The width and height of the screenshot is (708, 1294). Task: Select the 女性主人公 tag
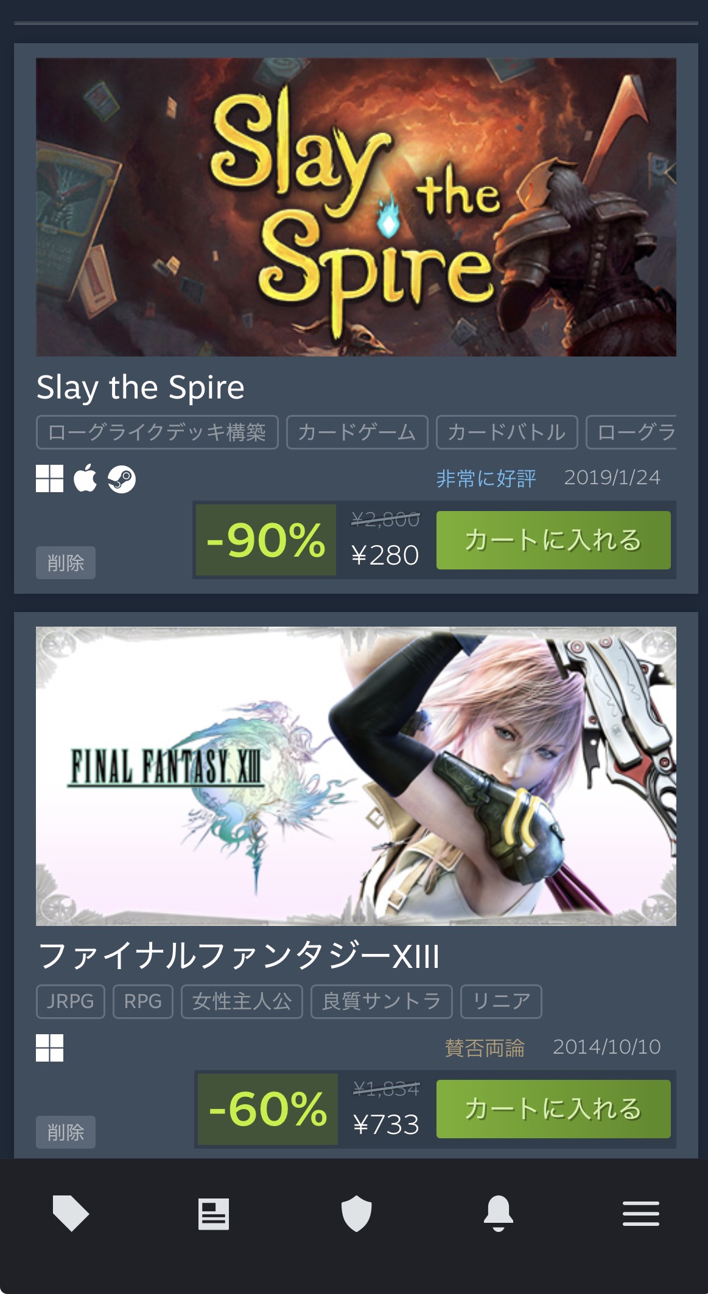[242, 1001]
